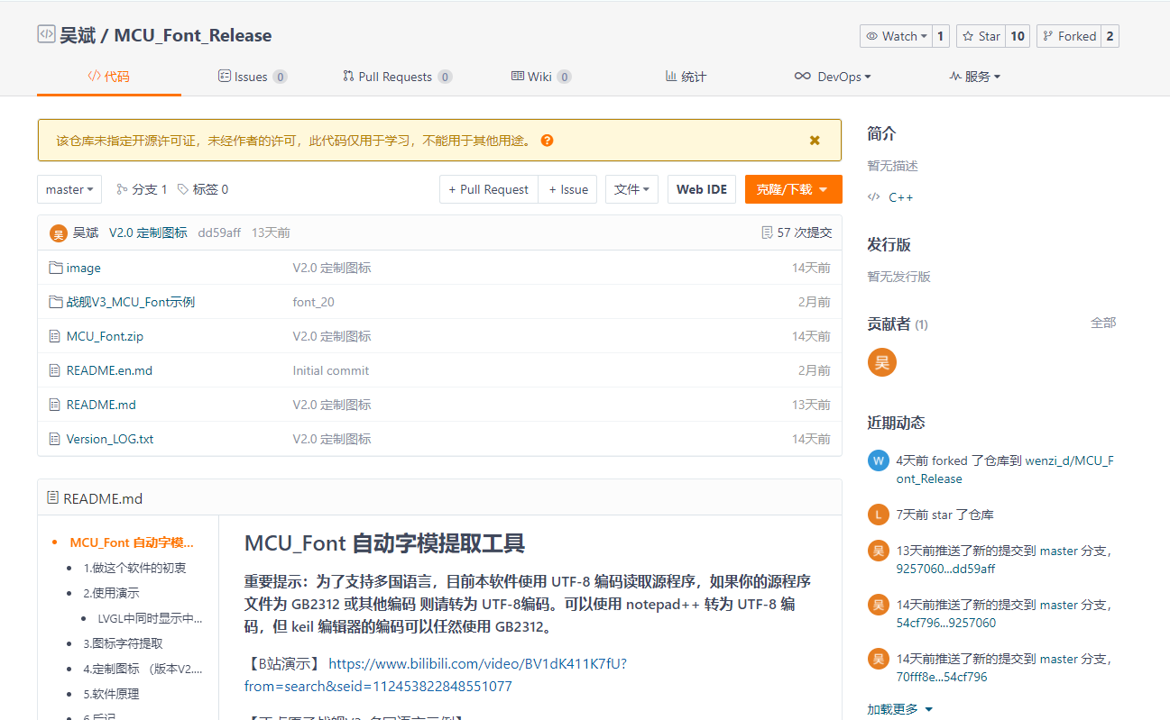Star this repository
Image resolution: width=1170 pixels, height=720 pixels.
(981, 36)
